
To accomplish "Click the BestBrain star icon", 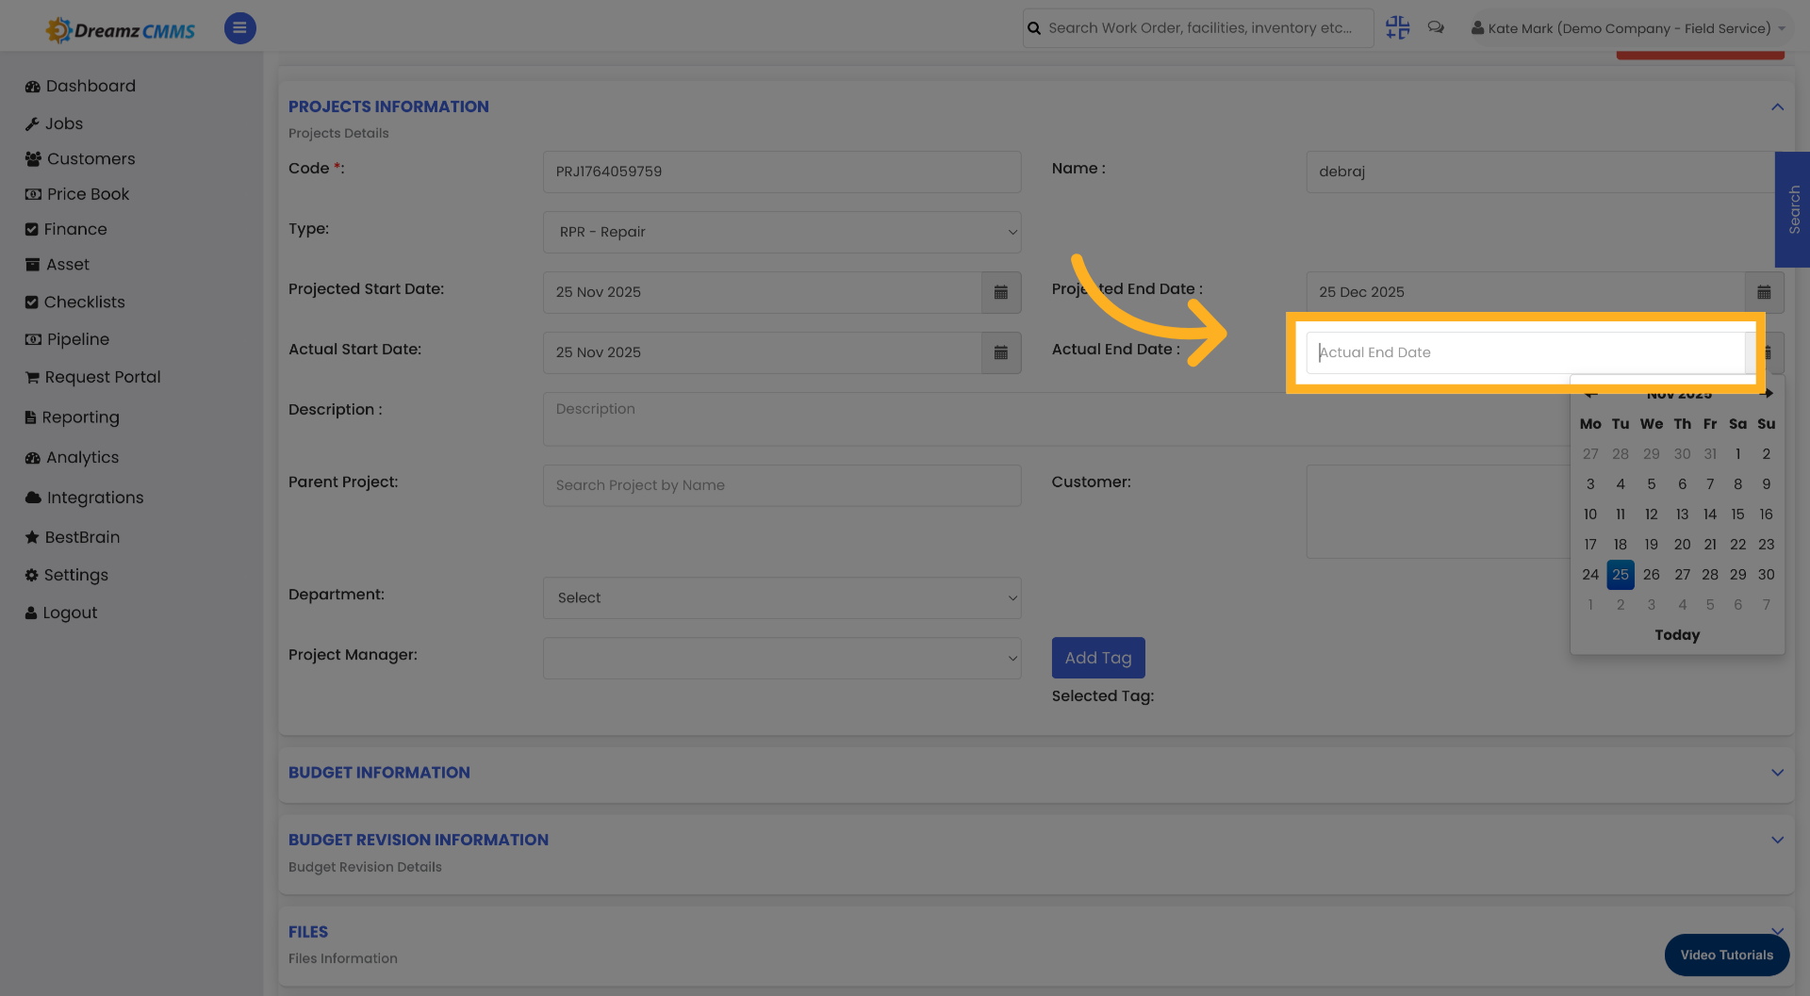I will point(32,537).
